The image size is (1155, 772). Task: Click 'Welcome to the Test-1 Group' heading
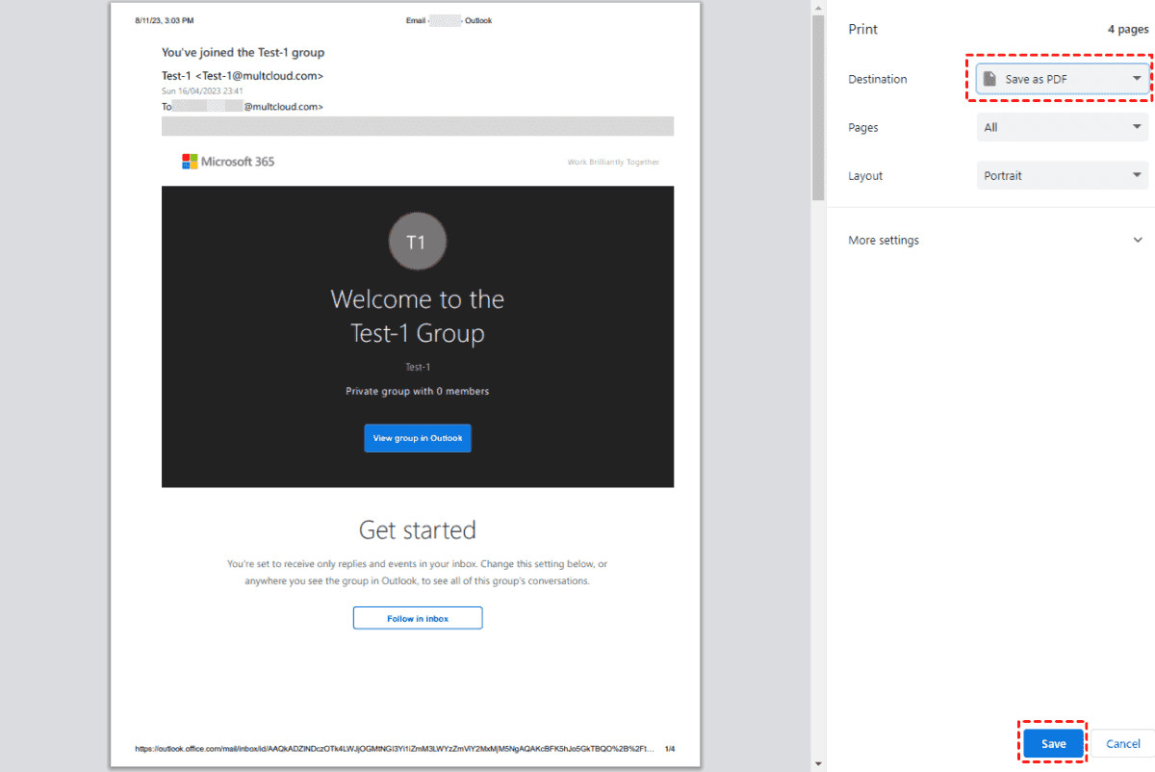coord(418,317)
